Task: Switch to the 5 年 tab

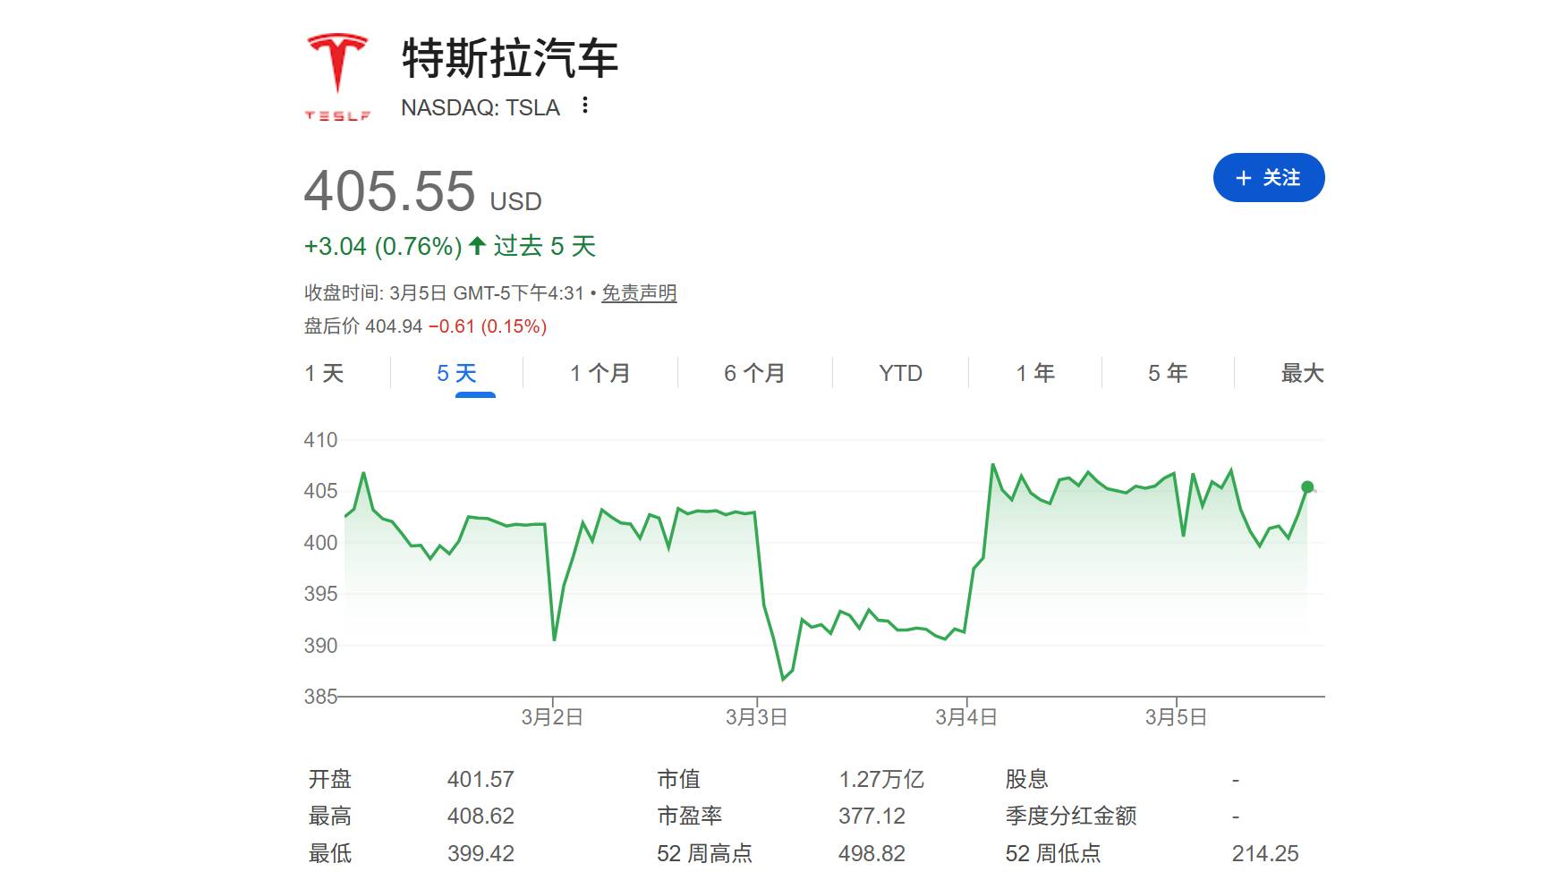Action: coord(1168,373)
